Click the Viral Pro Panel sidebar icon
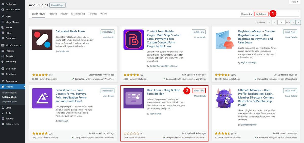This screenshot has width=304, height=143. tap(3, 10)
